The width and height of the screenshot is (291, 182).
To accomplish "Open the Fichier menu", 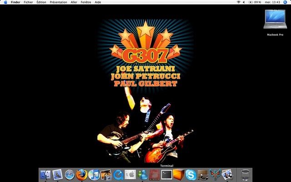I will click(x=28, y=2).
